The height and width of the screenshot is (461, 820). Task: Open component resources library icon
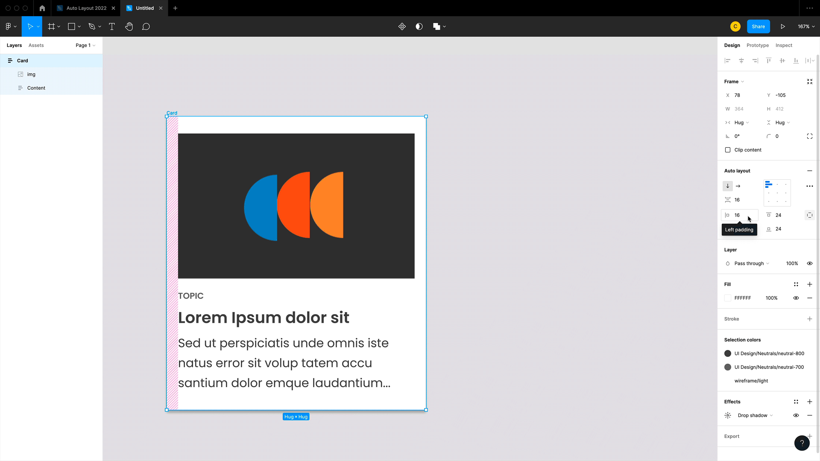402,26
